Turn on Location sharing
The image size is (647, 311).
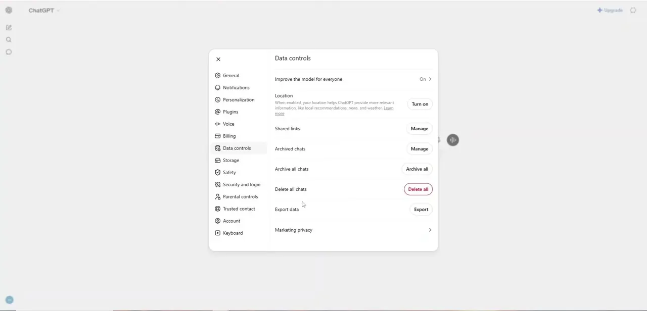click(420, 104)
